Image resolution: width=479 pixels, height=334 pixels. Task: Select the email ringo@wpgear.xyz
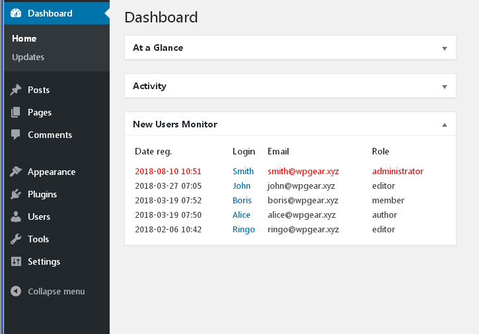(303, 230)
